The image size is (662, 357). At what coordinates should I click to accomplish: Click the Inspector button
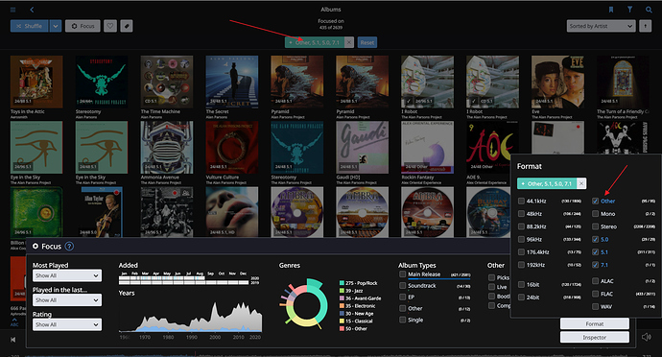click(595, 337)
